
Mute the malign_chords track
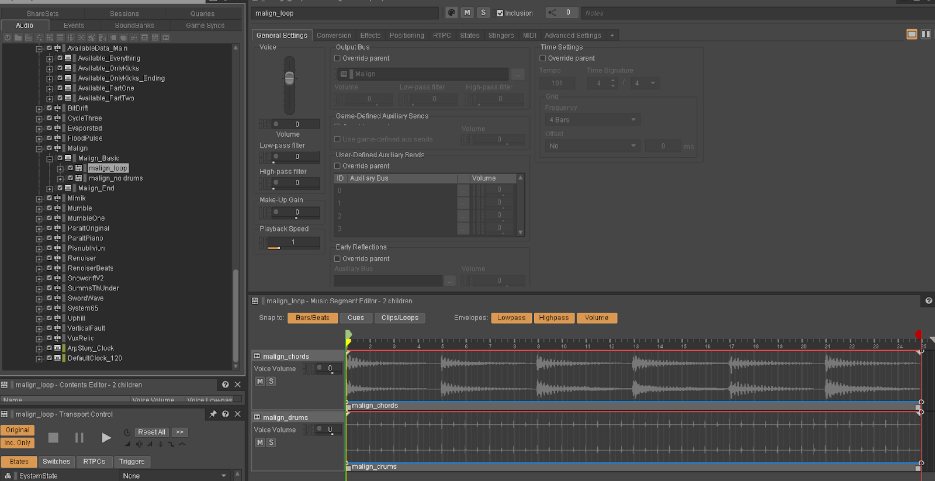tap(259, 382)
